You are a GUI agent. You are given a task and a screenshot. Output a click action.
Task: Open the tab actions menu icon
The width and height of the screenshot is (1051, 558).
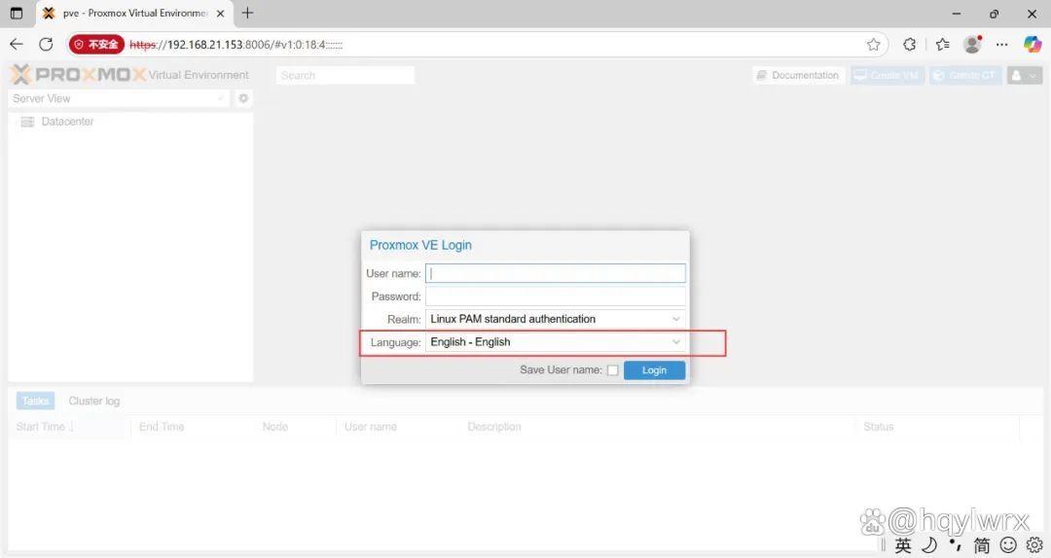(17, 13)
